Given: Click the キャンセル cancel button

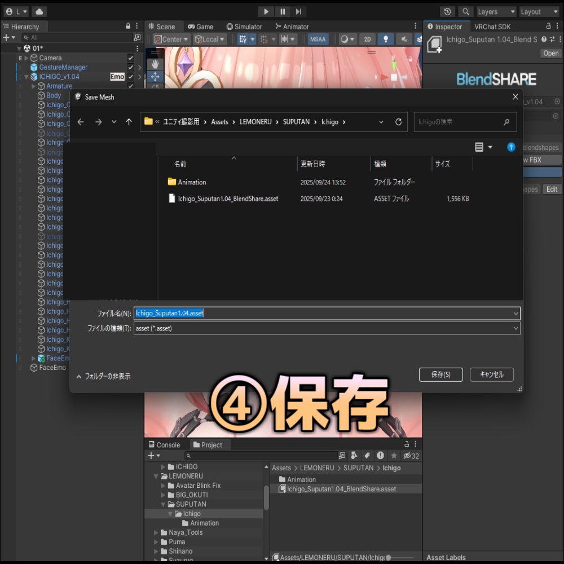Looking at the screenshot, I should 492,374.
